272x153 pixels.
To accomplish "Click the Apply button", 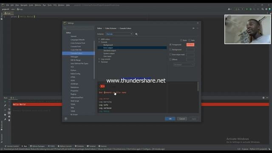I will point(194,119).
